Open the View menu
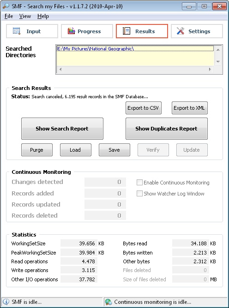This screenshot has width=229, height=308. coord(25,16)
